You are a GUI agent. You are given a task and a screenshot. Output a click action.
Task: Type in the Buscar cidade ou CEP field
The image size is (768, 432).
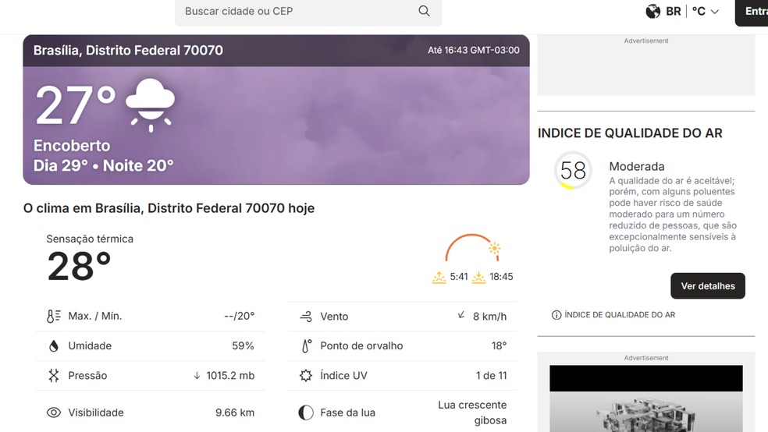click(297, 11)
